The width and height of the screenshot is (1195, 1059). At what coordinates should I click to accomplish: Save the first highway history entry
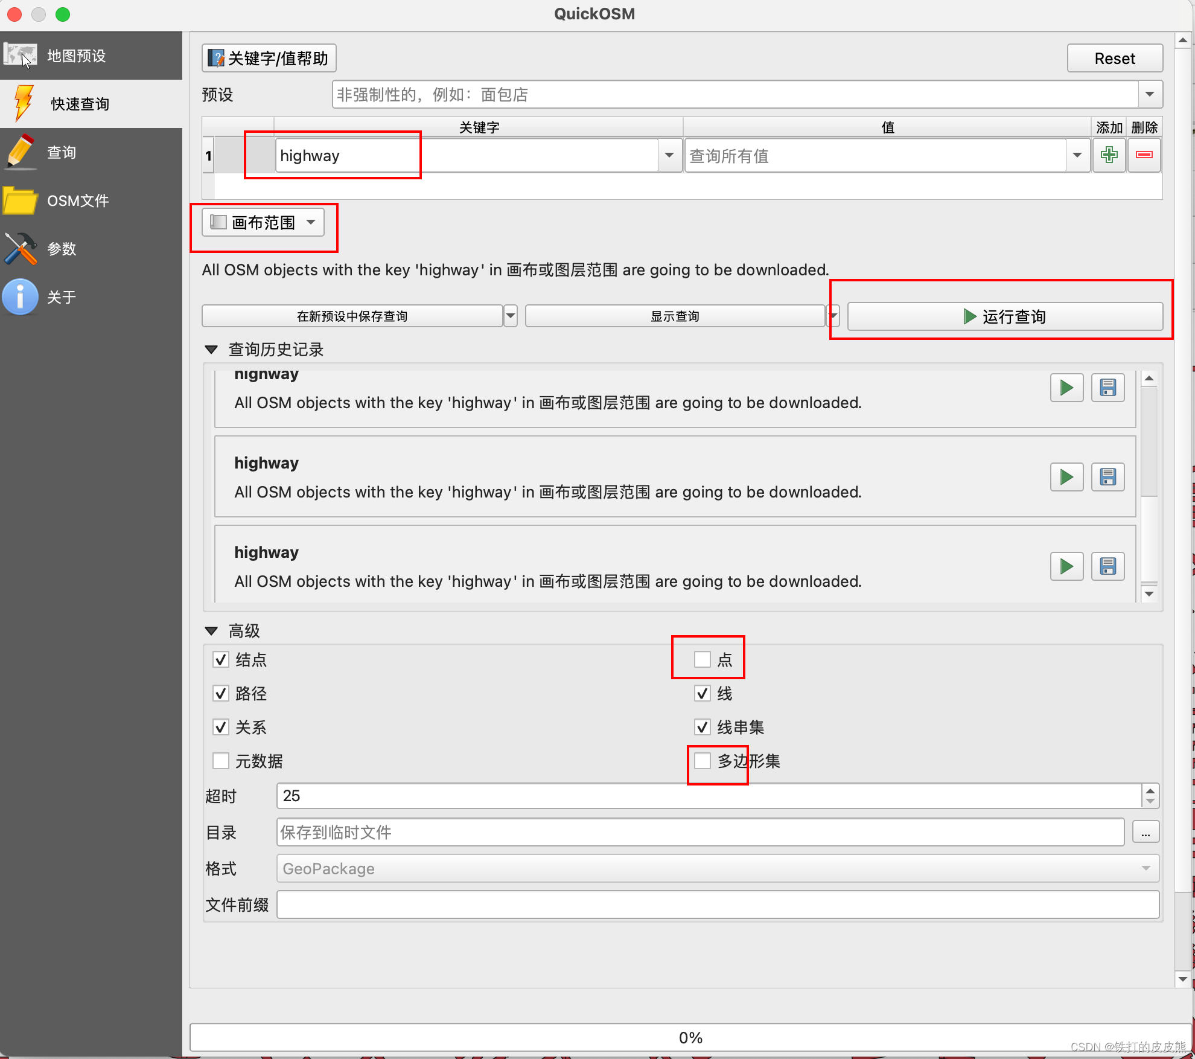pyautogui.click(x=1107, y=388)
